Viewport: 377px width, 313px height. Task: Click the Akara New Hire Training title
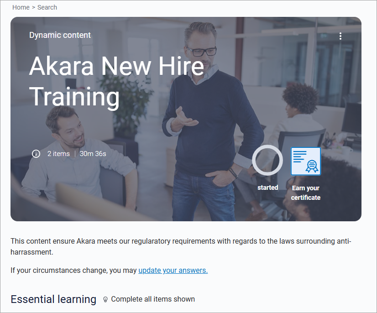(x=116, y=81)
